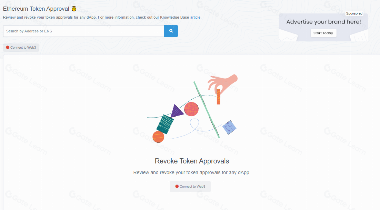Viewport: 380px width, 210px height.
Task: Click the light blue square in the illustration
Action: coord(229,127)
